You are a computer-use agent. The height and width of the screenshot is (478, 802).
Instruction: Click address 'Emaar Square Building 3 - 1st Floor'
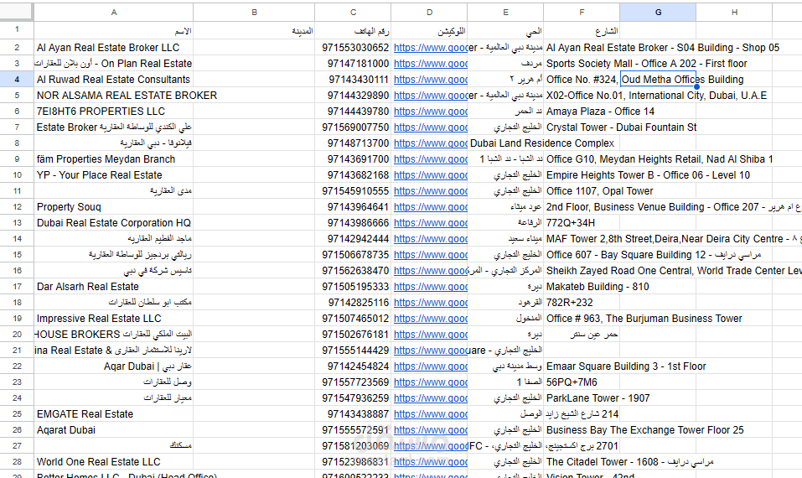click(x=626, y=366)
